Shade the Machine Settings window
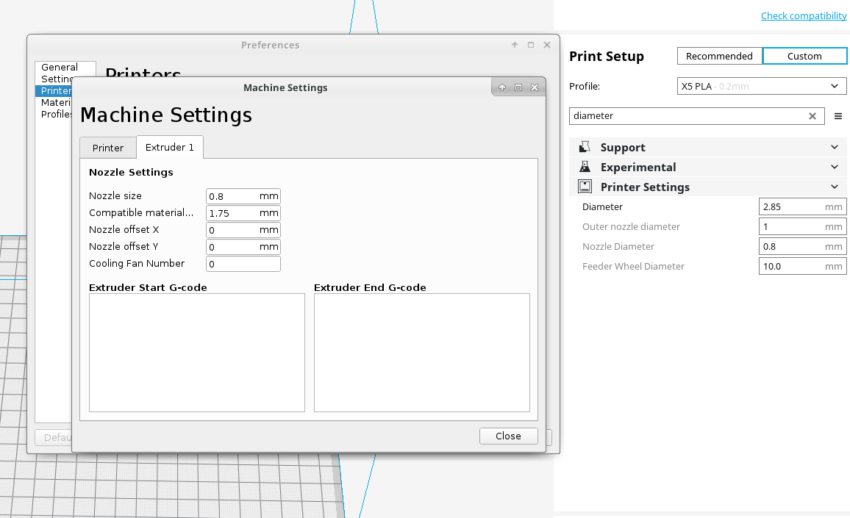The height and width of the screenshot is (518, 850). [x=502, y=87]
